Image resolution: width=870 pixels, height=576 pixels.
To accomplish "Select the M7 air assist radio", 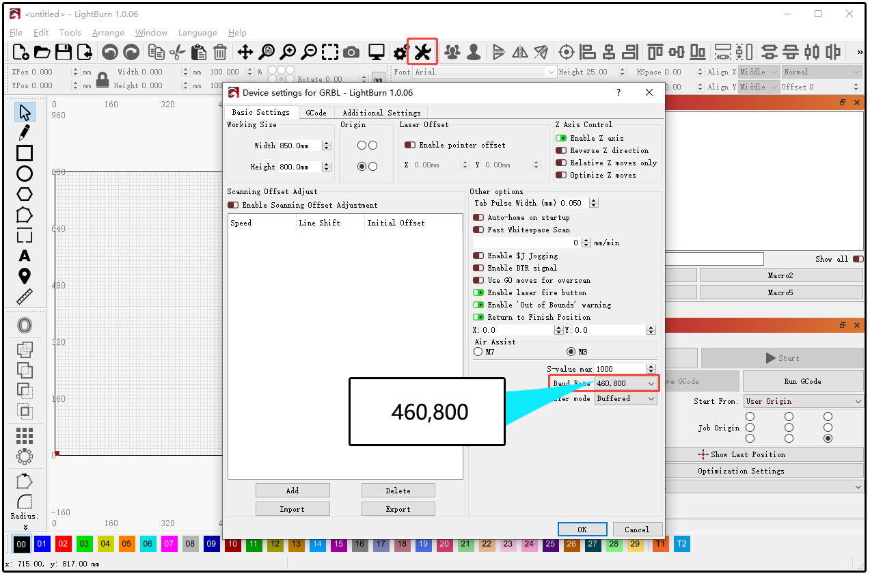I will pyautogui.click(x=478, y=352).
